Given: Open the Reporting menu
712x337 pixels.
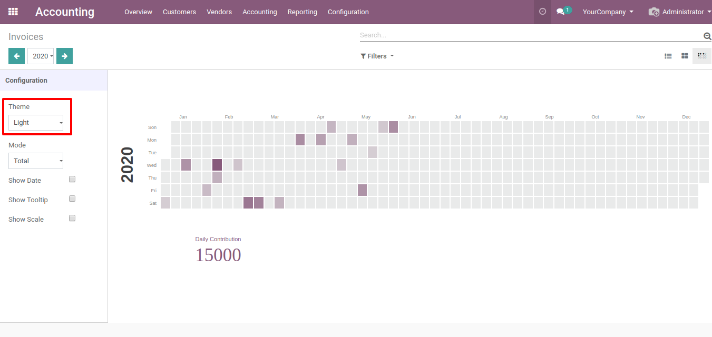Looking at the screenshot, I should [x=302, y=12].
